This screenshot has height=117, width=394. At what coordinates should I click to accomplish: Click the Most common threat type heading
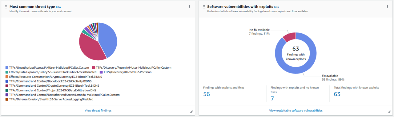tap(32, 6)
